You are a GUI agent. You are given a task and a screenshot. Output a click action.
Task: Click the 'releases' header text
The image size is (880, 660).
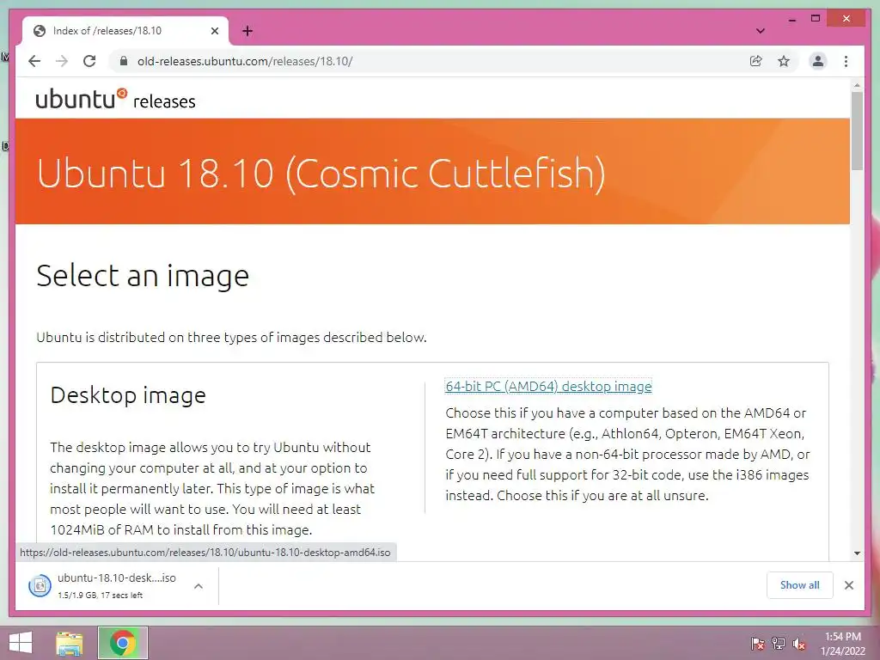tap(164, 101)
